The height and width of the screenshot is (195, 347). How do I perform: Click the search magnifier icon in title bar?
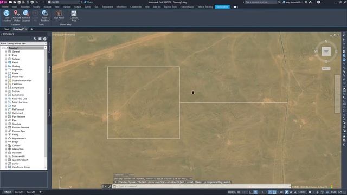coord(280,2)
